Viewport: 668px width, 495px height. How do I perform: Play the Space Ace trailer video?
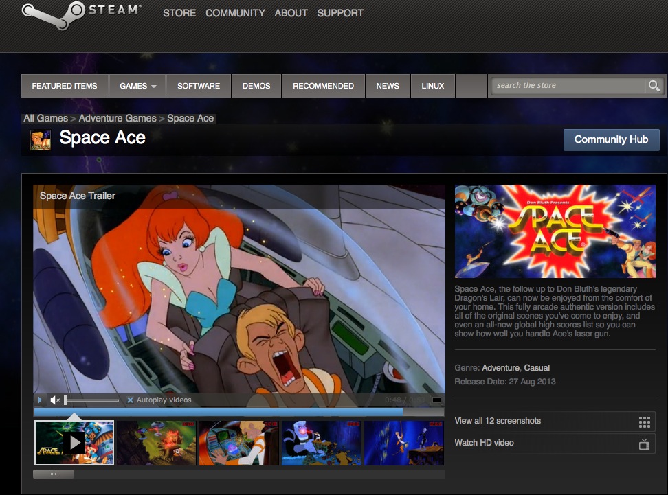click(40, 400)
